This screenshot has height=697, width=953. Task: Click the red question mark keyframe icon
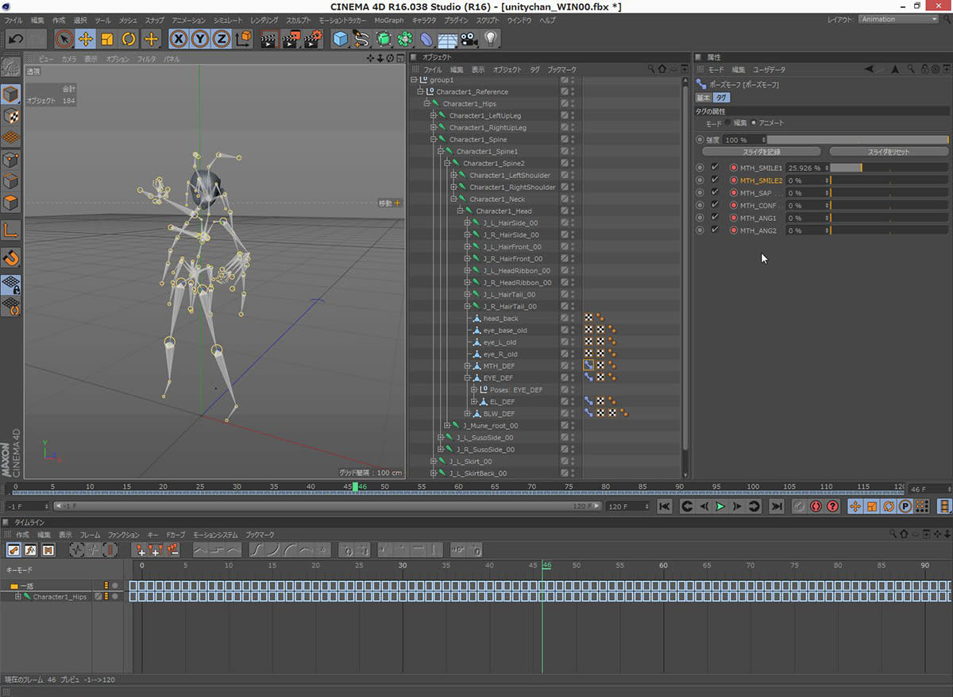832,506
